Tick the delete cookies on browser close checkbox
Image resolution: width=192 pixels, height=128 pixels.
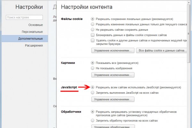[x=93, y=40]
